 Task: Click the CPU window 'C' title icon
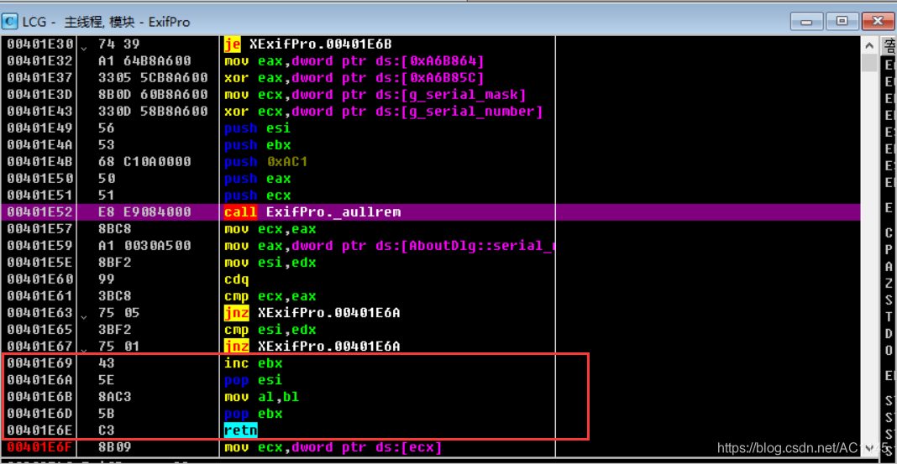click(x=10, y=23)
